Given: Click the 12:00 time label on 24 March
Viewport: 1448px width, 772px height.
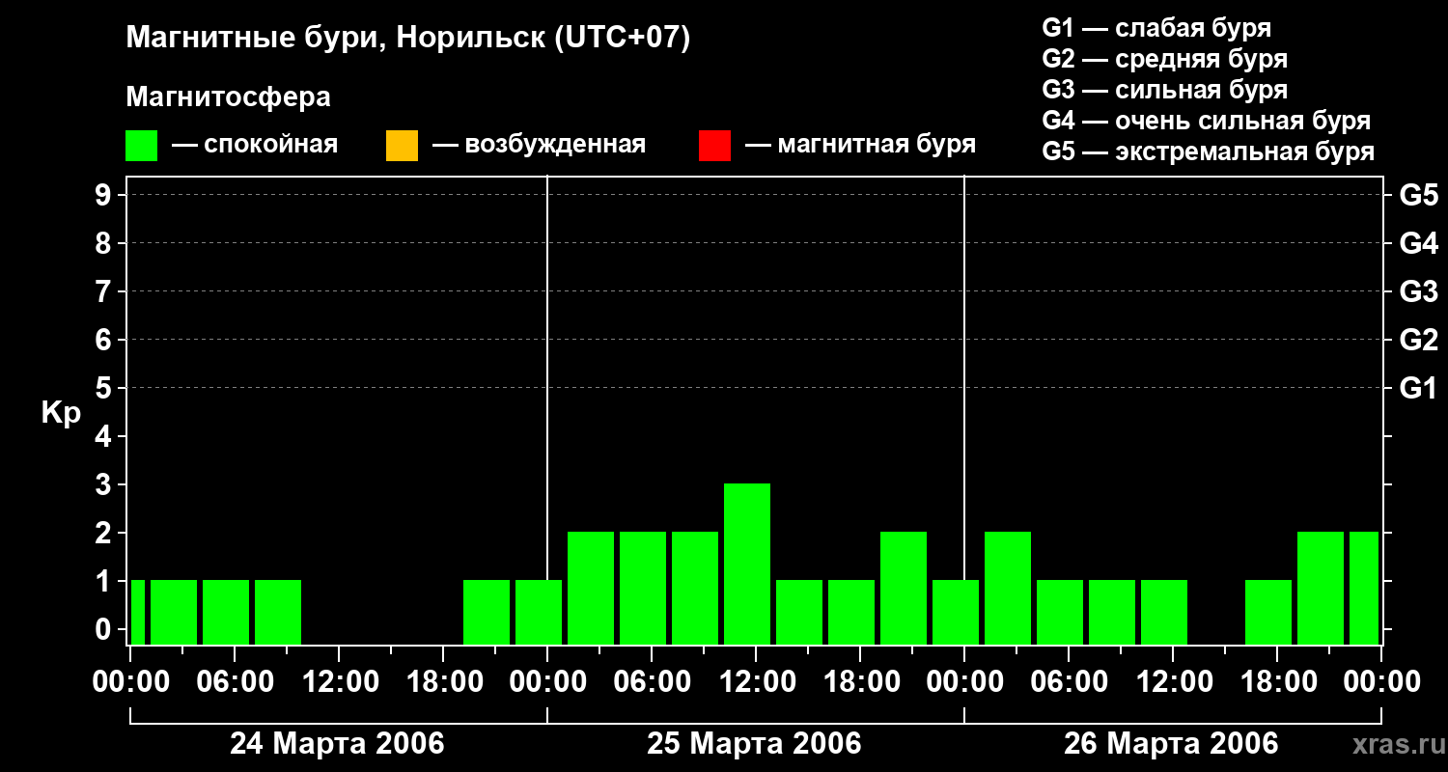Looking at the screenshot, I should click(x=339, y=682).
